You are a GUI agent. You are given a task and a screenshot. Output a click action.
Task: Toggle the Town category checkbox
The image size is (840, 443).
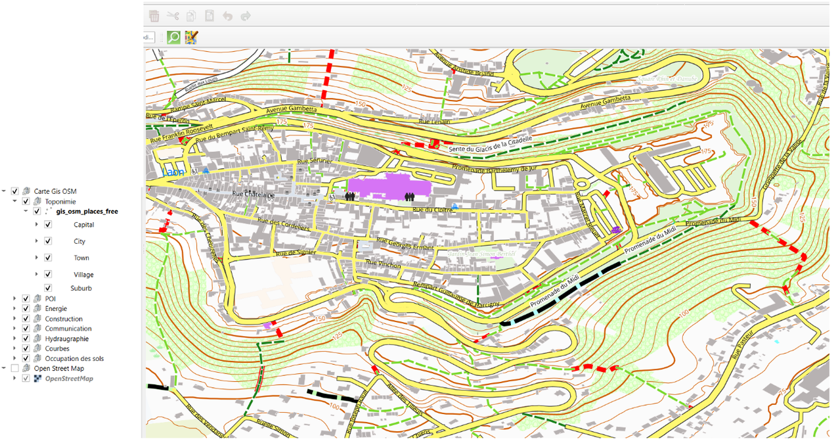(x=48, y=258)
